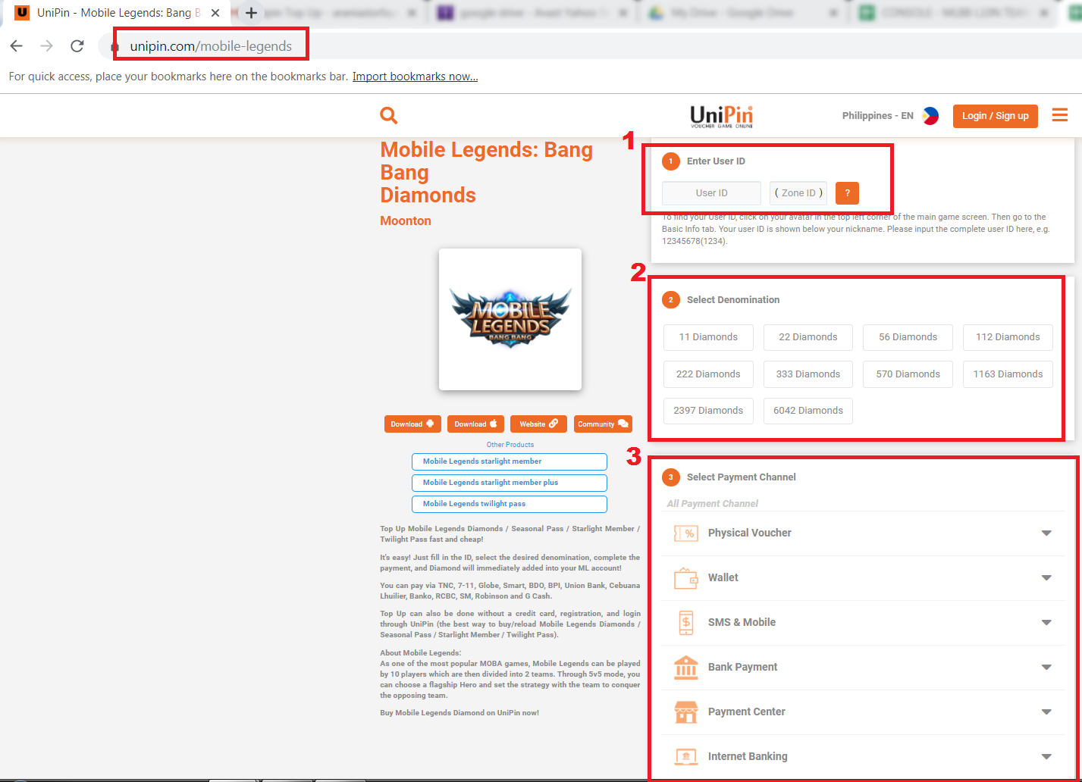Click the SMS & Mobile phone icon
This screenshot has width=1082, height=782.
coord(686,623)
